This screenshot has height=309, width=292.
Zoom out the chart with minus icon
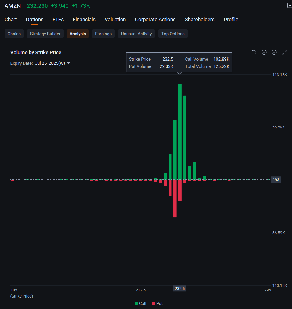click(x=264, y=52)
